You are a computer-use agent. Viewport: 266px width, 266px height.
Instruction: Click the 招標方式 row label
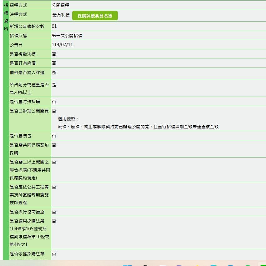[x=18, y=5]
